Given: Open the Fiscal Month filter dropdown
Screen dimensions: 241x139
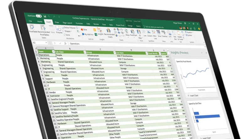Looking at the screenshot, I should (x=160, y=53).
